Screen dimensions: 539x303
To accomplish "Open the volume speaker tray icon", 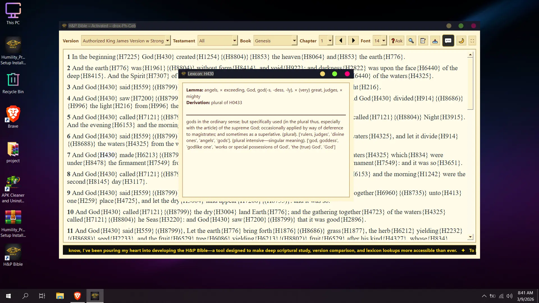I will point(510,296).
